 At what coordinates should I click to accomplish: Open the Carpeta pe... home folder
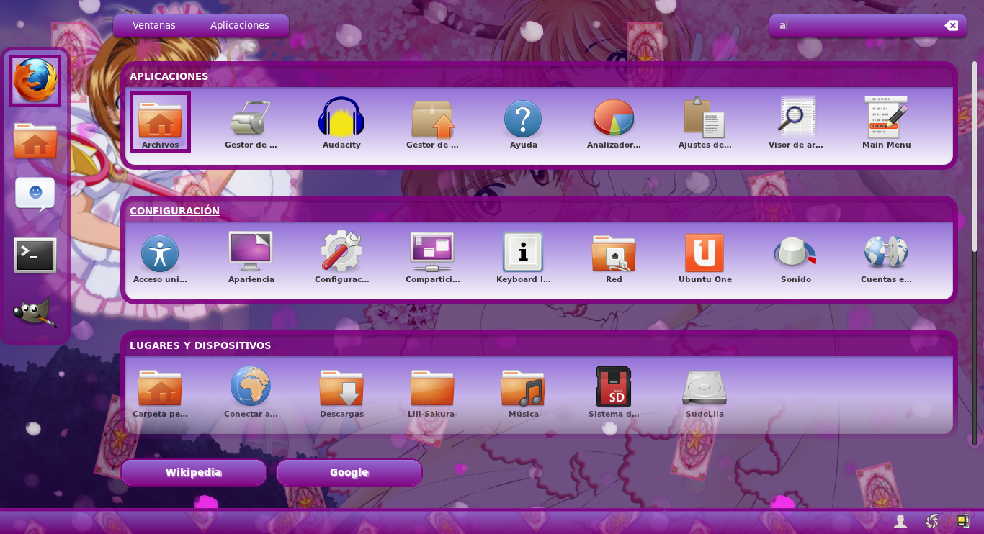[x=160, y=392]
